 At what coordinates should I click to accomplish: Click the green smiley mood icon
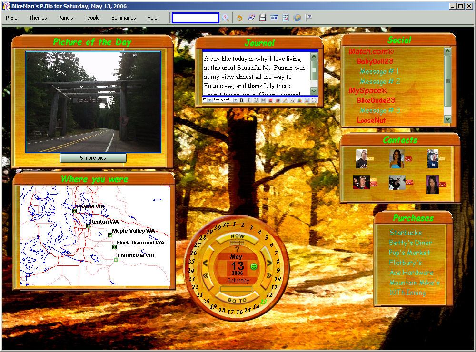coord(254,266)
